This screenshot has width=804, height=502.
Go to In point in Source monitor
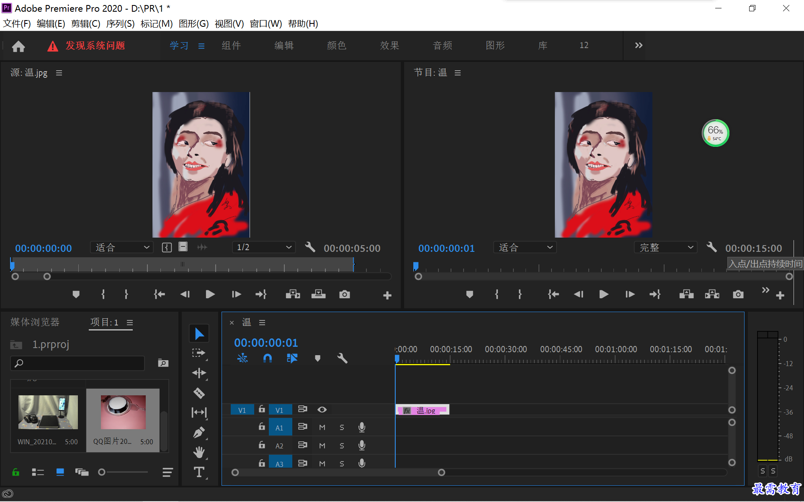pyautogui.click(x=159, y=295)
